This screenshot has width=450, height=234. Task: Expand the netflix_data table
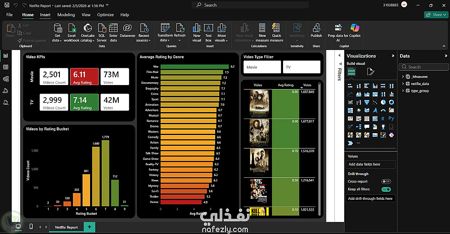(403, 84)
